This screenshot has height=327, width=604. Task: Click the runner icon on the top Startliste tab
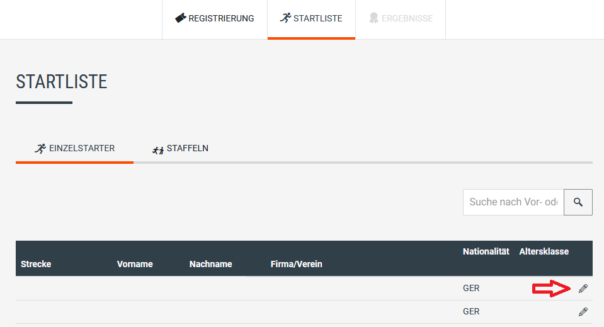pos(285,18)
